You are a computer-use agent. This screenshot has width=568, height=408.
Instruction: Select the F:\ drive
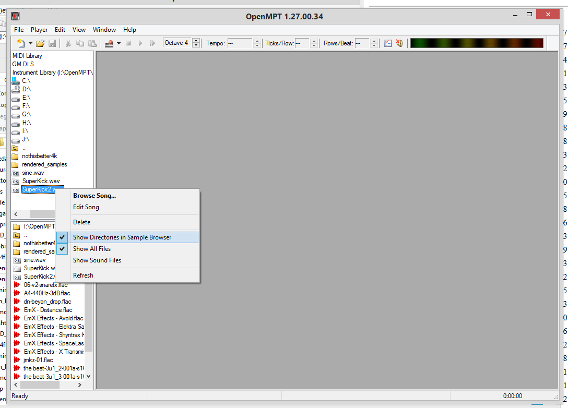point(26,106)
